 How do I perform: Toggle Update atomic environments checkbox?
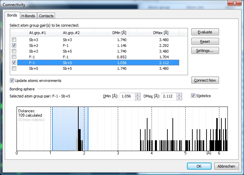pos(12,81)
